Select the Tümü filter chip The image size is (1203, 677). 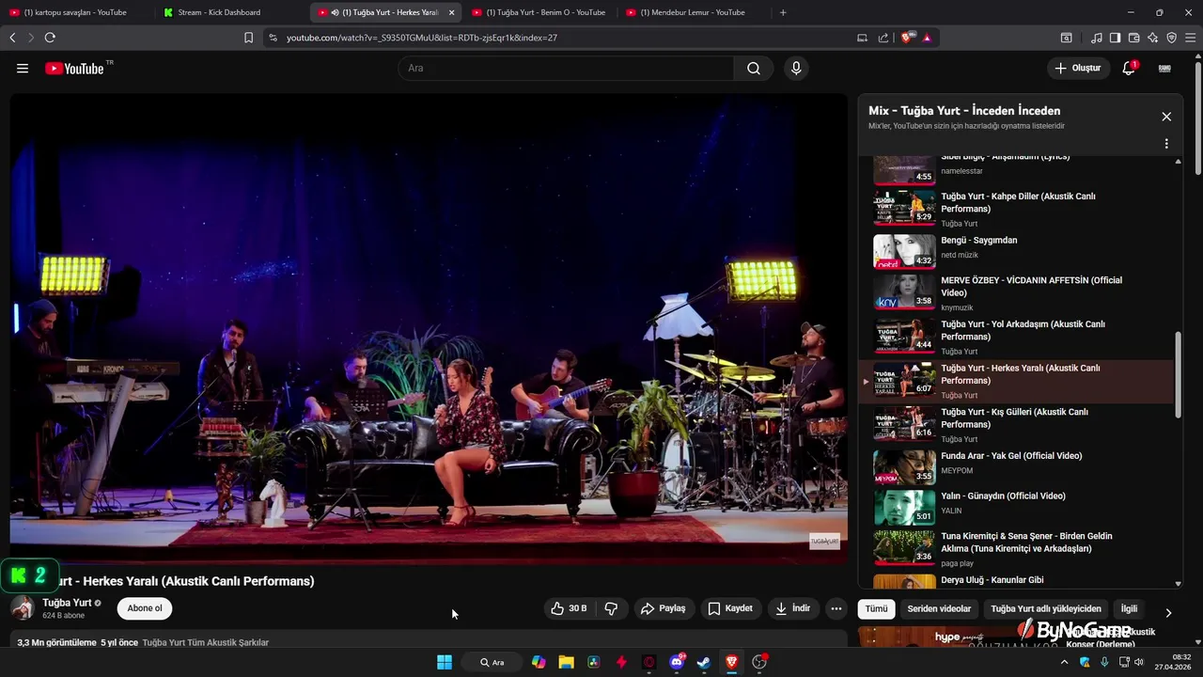tap(876, 608)
